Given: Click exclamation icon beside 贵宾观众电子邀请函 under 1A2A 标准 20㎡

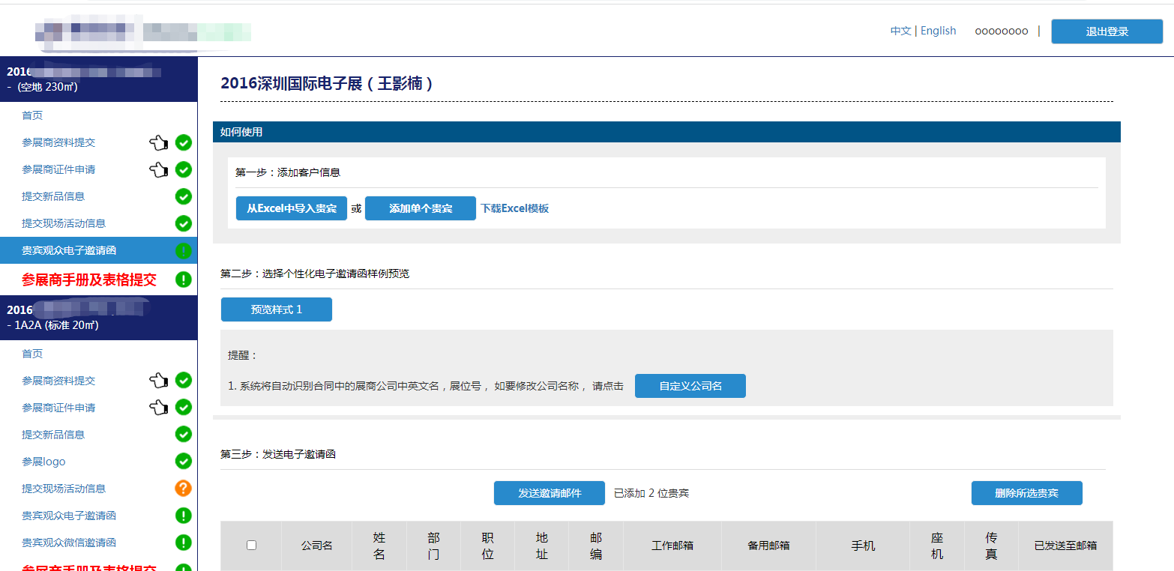Looking at the screenshot, I should 184,516.
